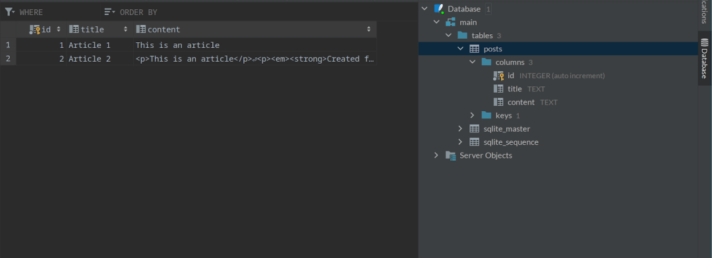Select the id cell with value 2
Image resolution: width=712 pixels, height=258 pixels.
click(x=42, y=59)
